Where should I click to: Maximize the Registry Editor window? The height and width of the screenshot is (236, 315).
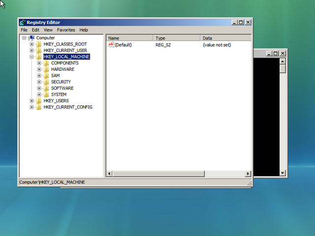[x=241, y=22]
